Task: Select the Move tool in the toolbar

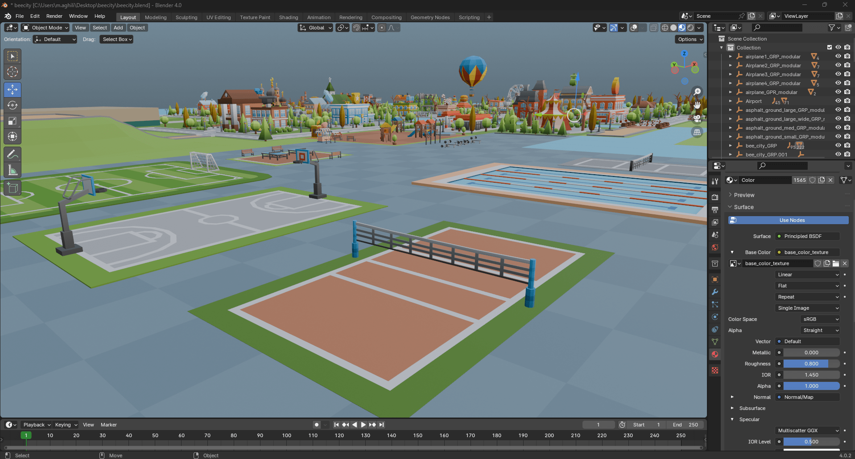Action: point(12,90)
